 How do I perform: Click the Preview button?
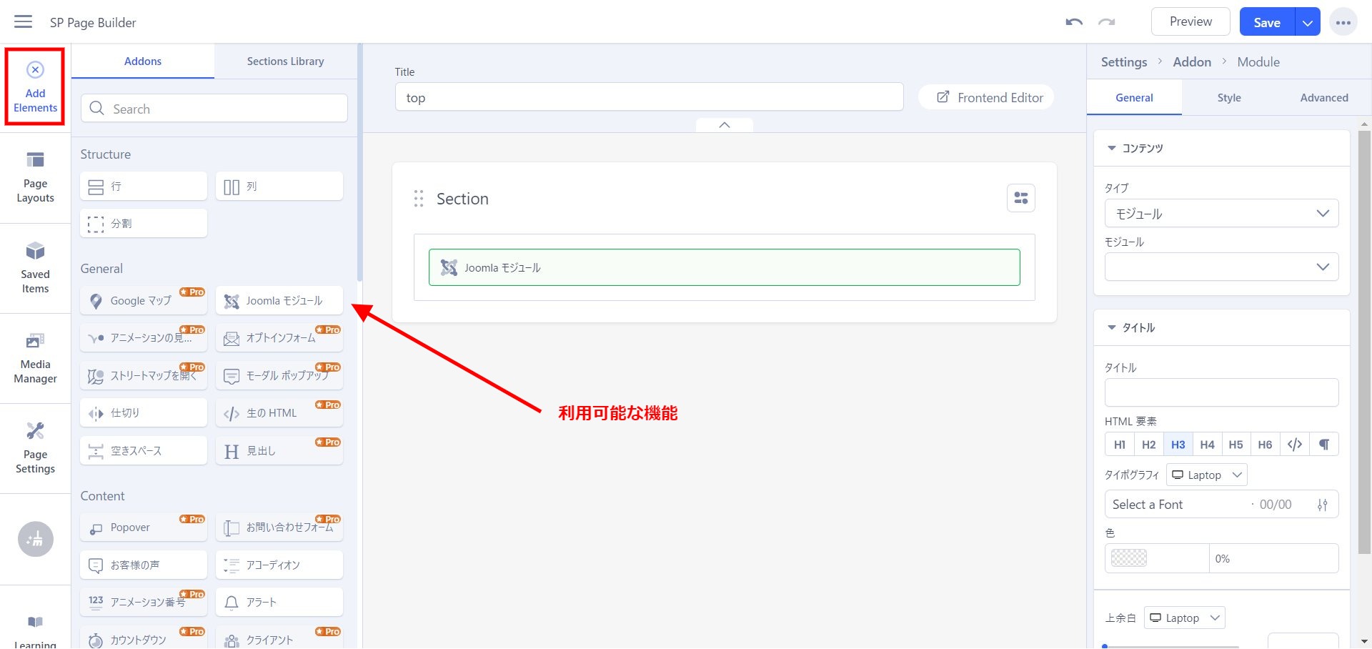[1190, 21]
